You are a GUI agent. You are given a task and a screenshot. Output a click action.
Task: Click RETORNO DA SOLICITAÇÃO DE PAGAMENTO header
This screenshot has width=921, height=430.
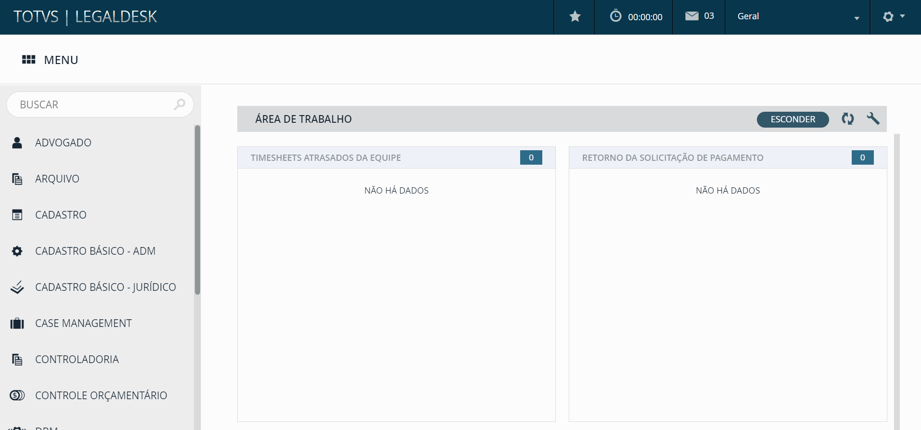tap(673, 157)
